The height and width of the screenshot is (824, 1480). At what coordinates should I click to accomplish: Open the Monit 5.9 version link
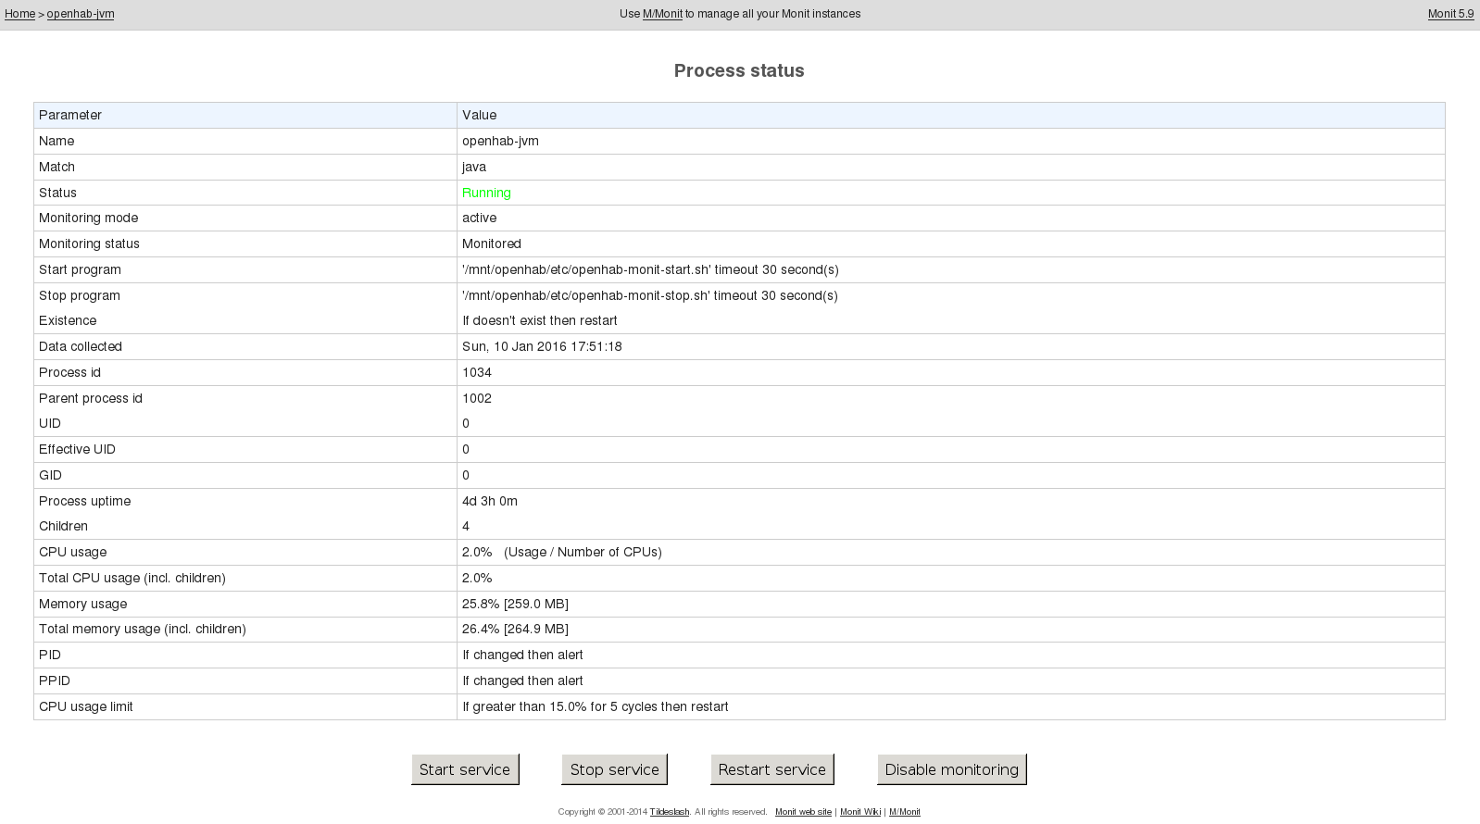(1450, 14)
